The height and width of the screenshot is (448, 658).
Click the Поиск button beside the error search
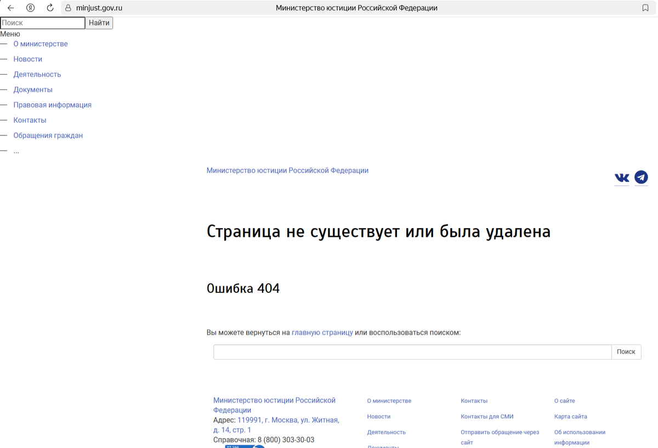626,352
